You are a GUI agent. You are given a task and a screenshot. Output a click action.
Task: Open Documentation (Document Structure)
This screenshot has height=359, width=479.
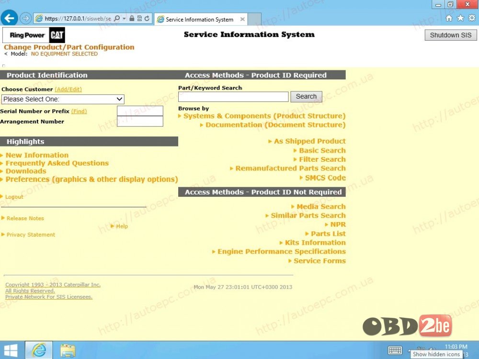(x=275, y=125)
